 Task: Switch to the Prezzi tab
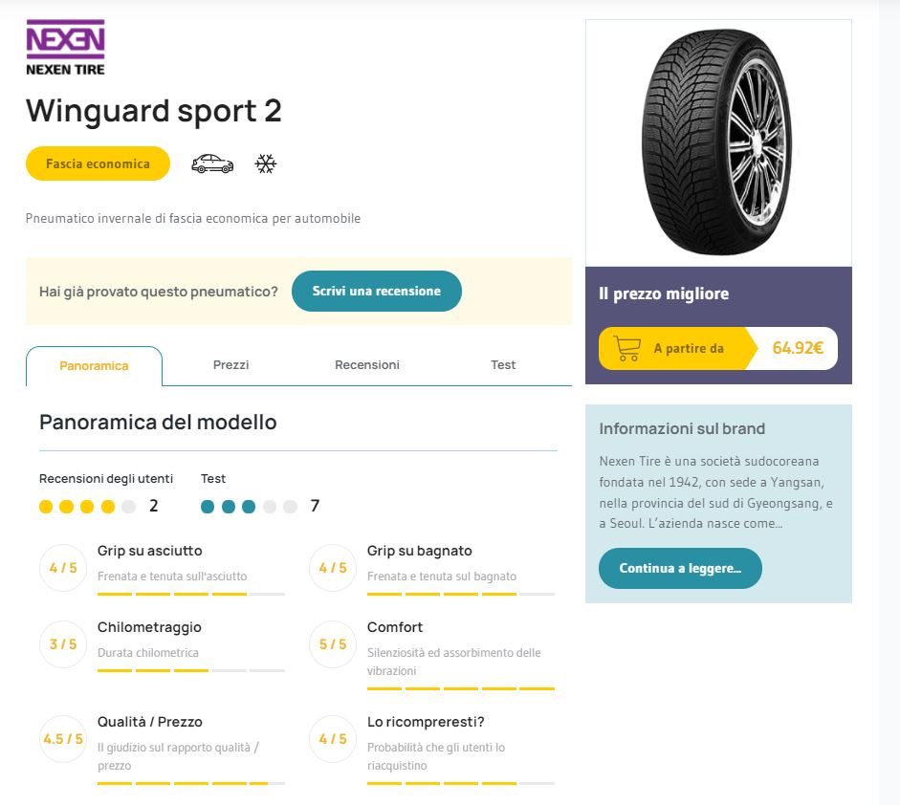pyautogui.click(x=230, y=365)
